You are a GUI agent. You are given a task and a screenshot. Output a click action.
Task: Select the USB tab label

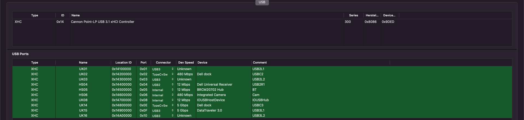tap(262, 2)
